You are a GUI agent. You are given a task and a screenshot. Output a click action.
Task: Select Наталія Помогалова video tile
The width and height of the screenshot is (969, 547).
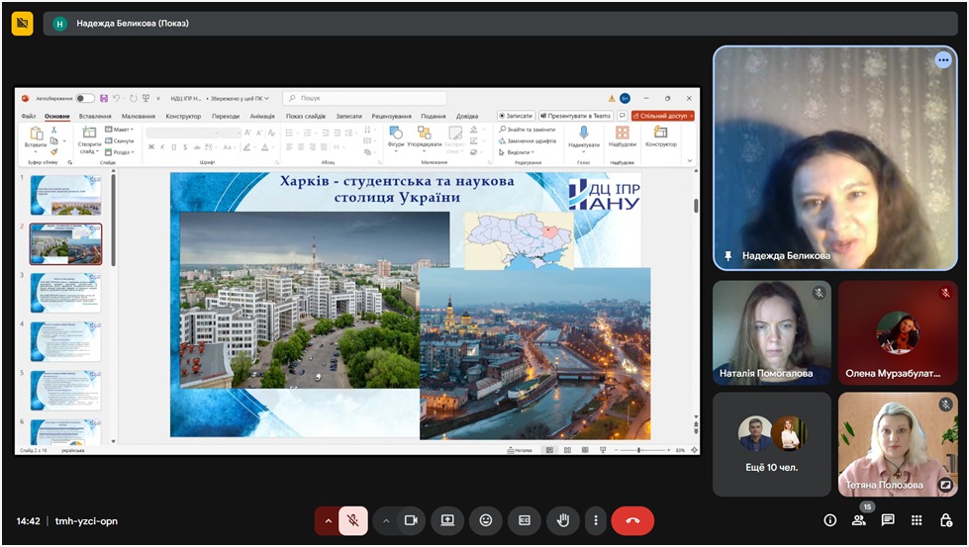[772, 332]
